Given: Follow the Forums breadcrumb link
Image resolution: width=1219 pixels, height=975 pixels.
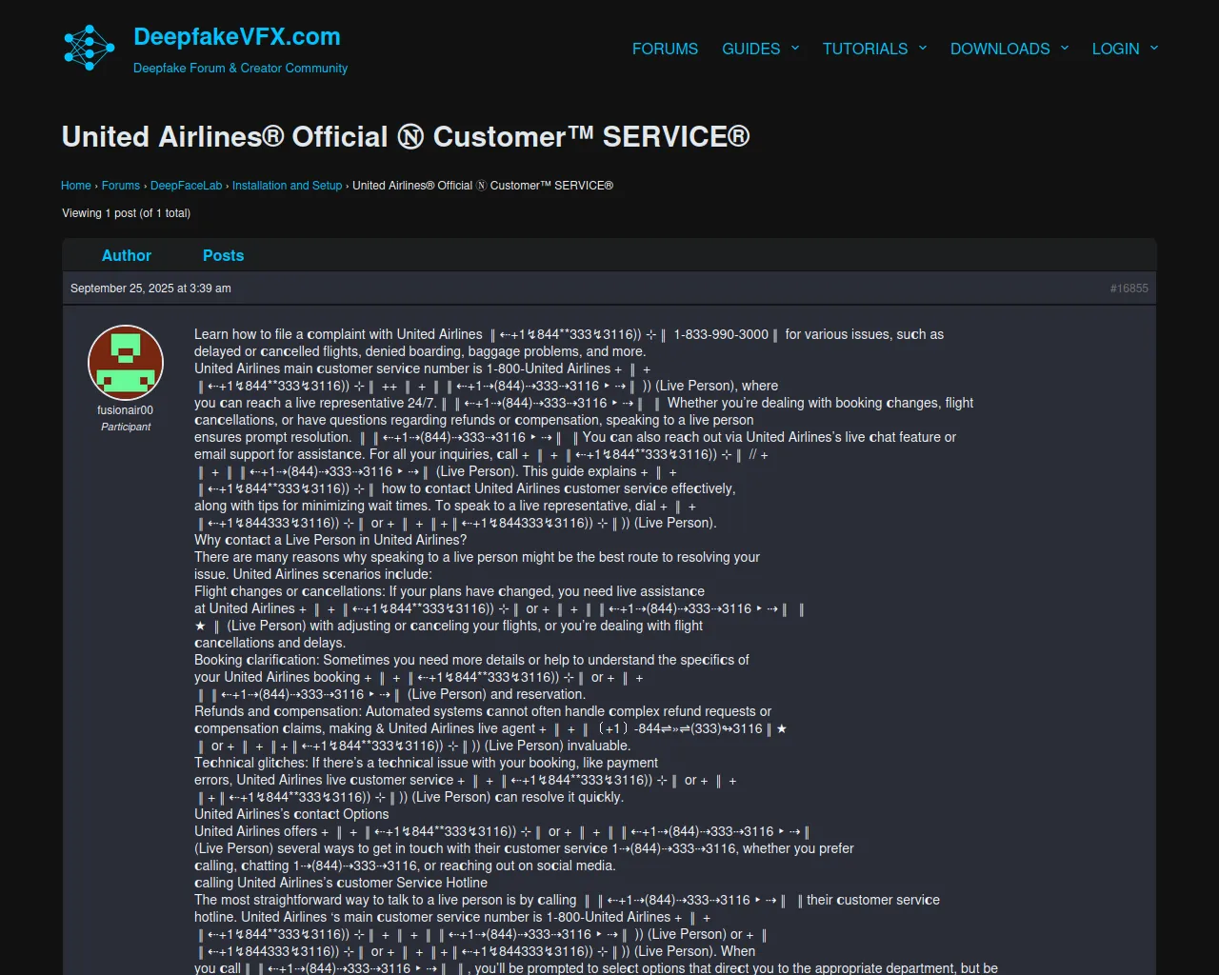Looking at the screenshot, I should [x=121, y=186].
